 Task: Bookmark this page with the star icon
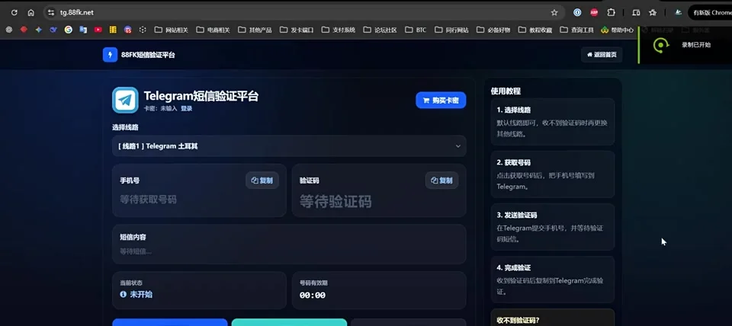pyautogui.click(x=554, y=13)
